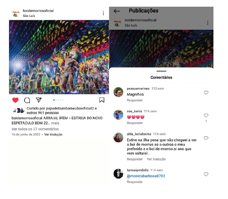Image resolution: width=228 pixels, height=199 pixels.
Task: Open the boidemorrosoficial avatar on the left post
Action: (16, 13)
